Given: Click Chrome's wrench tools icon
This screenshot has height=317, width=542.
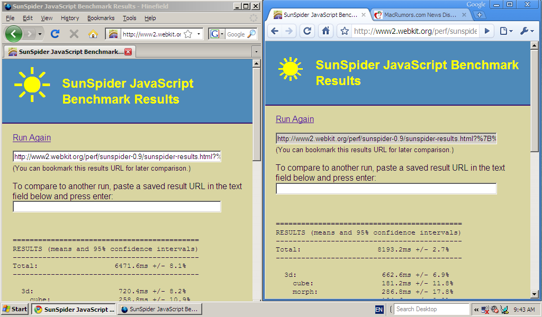Looking at the screenshot, I should 523,31.
